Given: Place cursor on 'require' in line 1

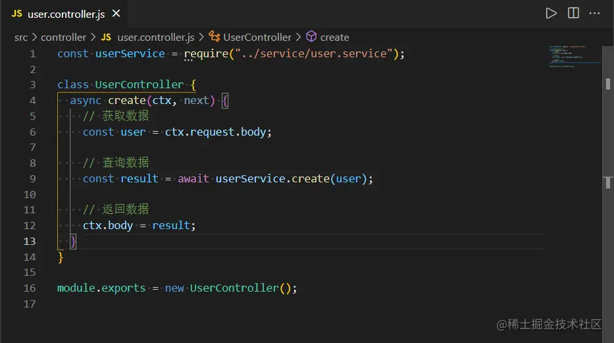Looking at the screenshot, I should tap(206, 53).
